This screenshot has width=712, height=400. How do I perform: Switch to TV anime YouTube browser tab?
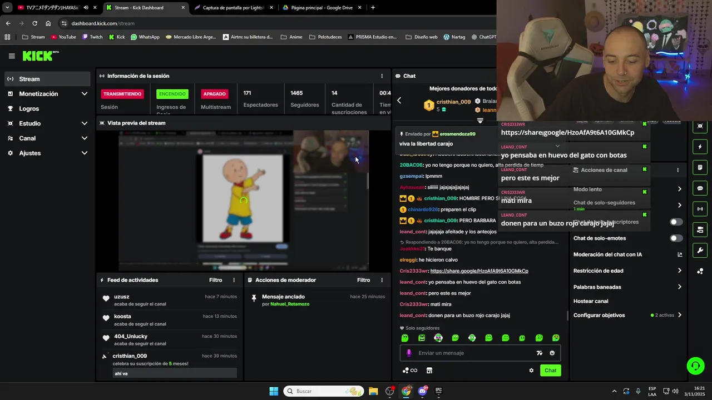(x=53, y=8)
